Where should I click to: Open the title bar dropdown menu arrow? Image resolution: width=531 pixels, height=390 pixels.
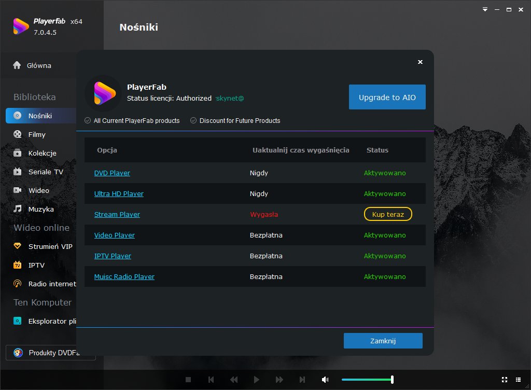[x=485, y=9]
